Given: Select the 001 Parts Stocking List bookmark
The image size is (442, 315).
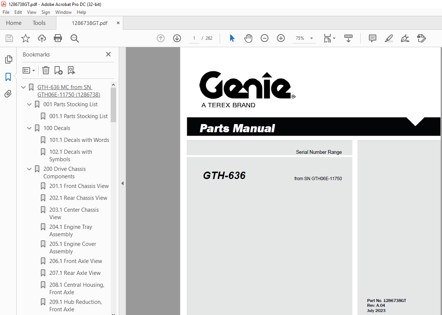Looking at the screenshot, I should point(71,104).
